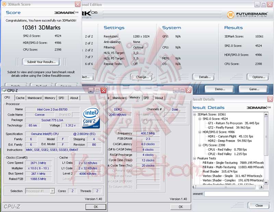Click the 3DMark Score window orange icon

(4, 4)
